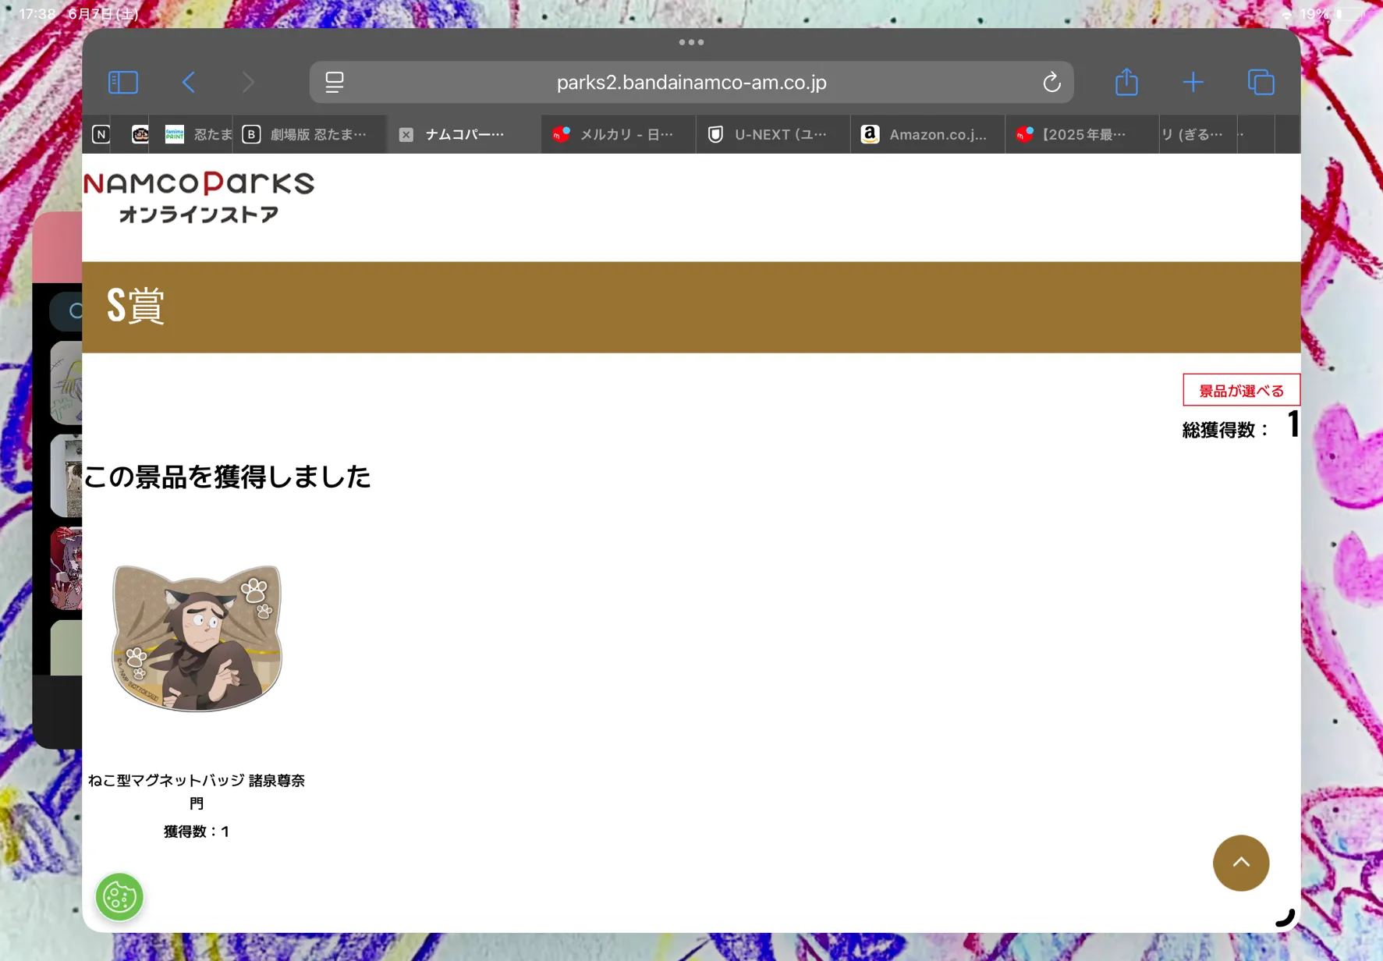
Task: Switch to the (ぎる tab
Action: [x=1197, y=134]
